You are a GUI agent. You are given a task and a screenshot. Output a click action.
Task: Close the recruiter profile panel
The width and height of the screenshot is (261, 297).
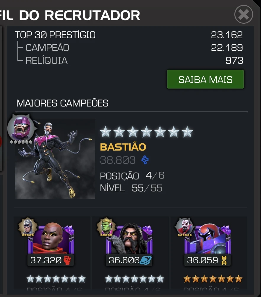coord(244,15)
